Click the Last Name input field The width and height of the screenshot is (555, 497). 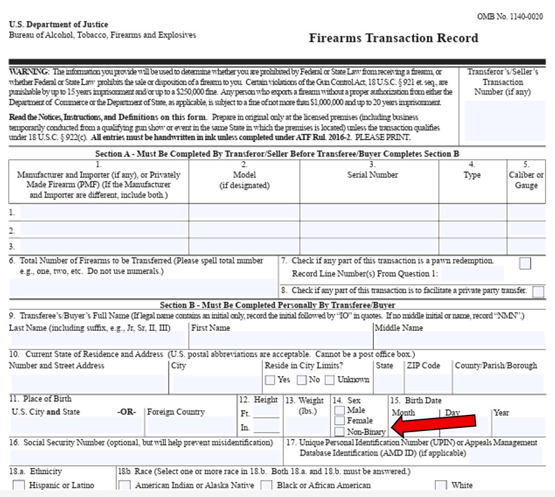click(98, 340)
